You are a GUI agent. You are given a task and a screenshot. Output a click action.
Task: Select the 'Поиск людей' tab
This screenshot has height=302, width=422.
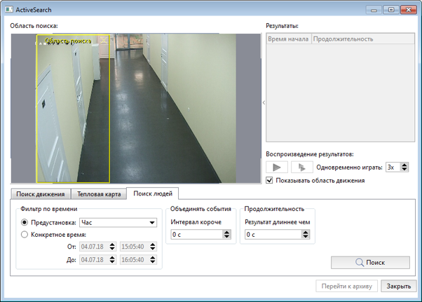(154, 193)
